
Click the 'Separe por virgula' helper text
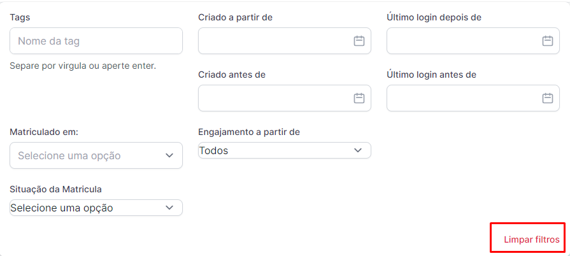pyautogui.click(x=83, y=66)
